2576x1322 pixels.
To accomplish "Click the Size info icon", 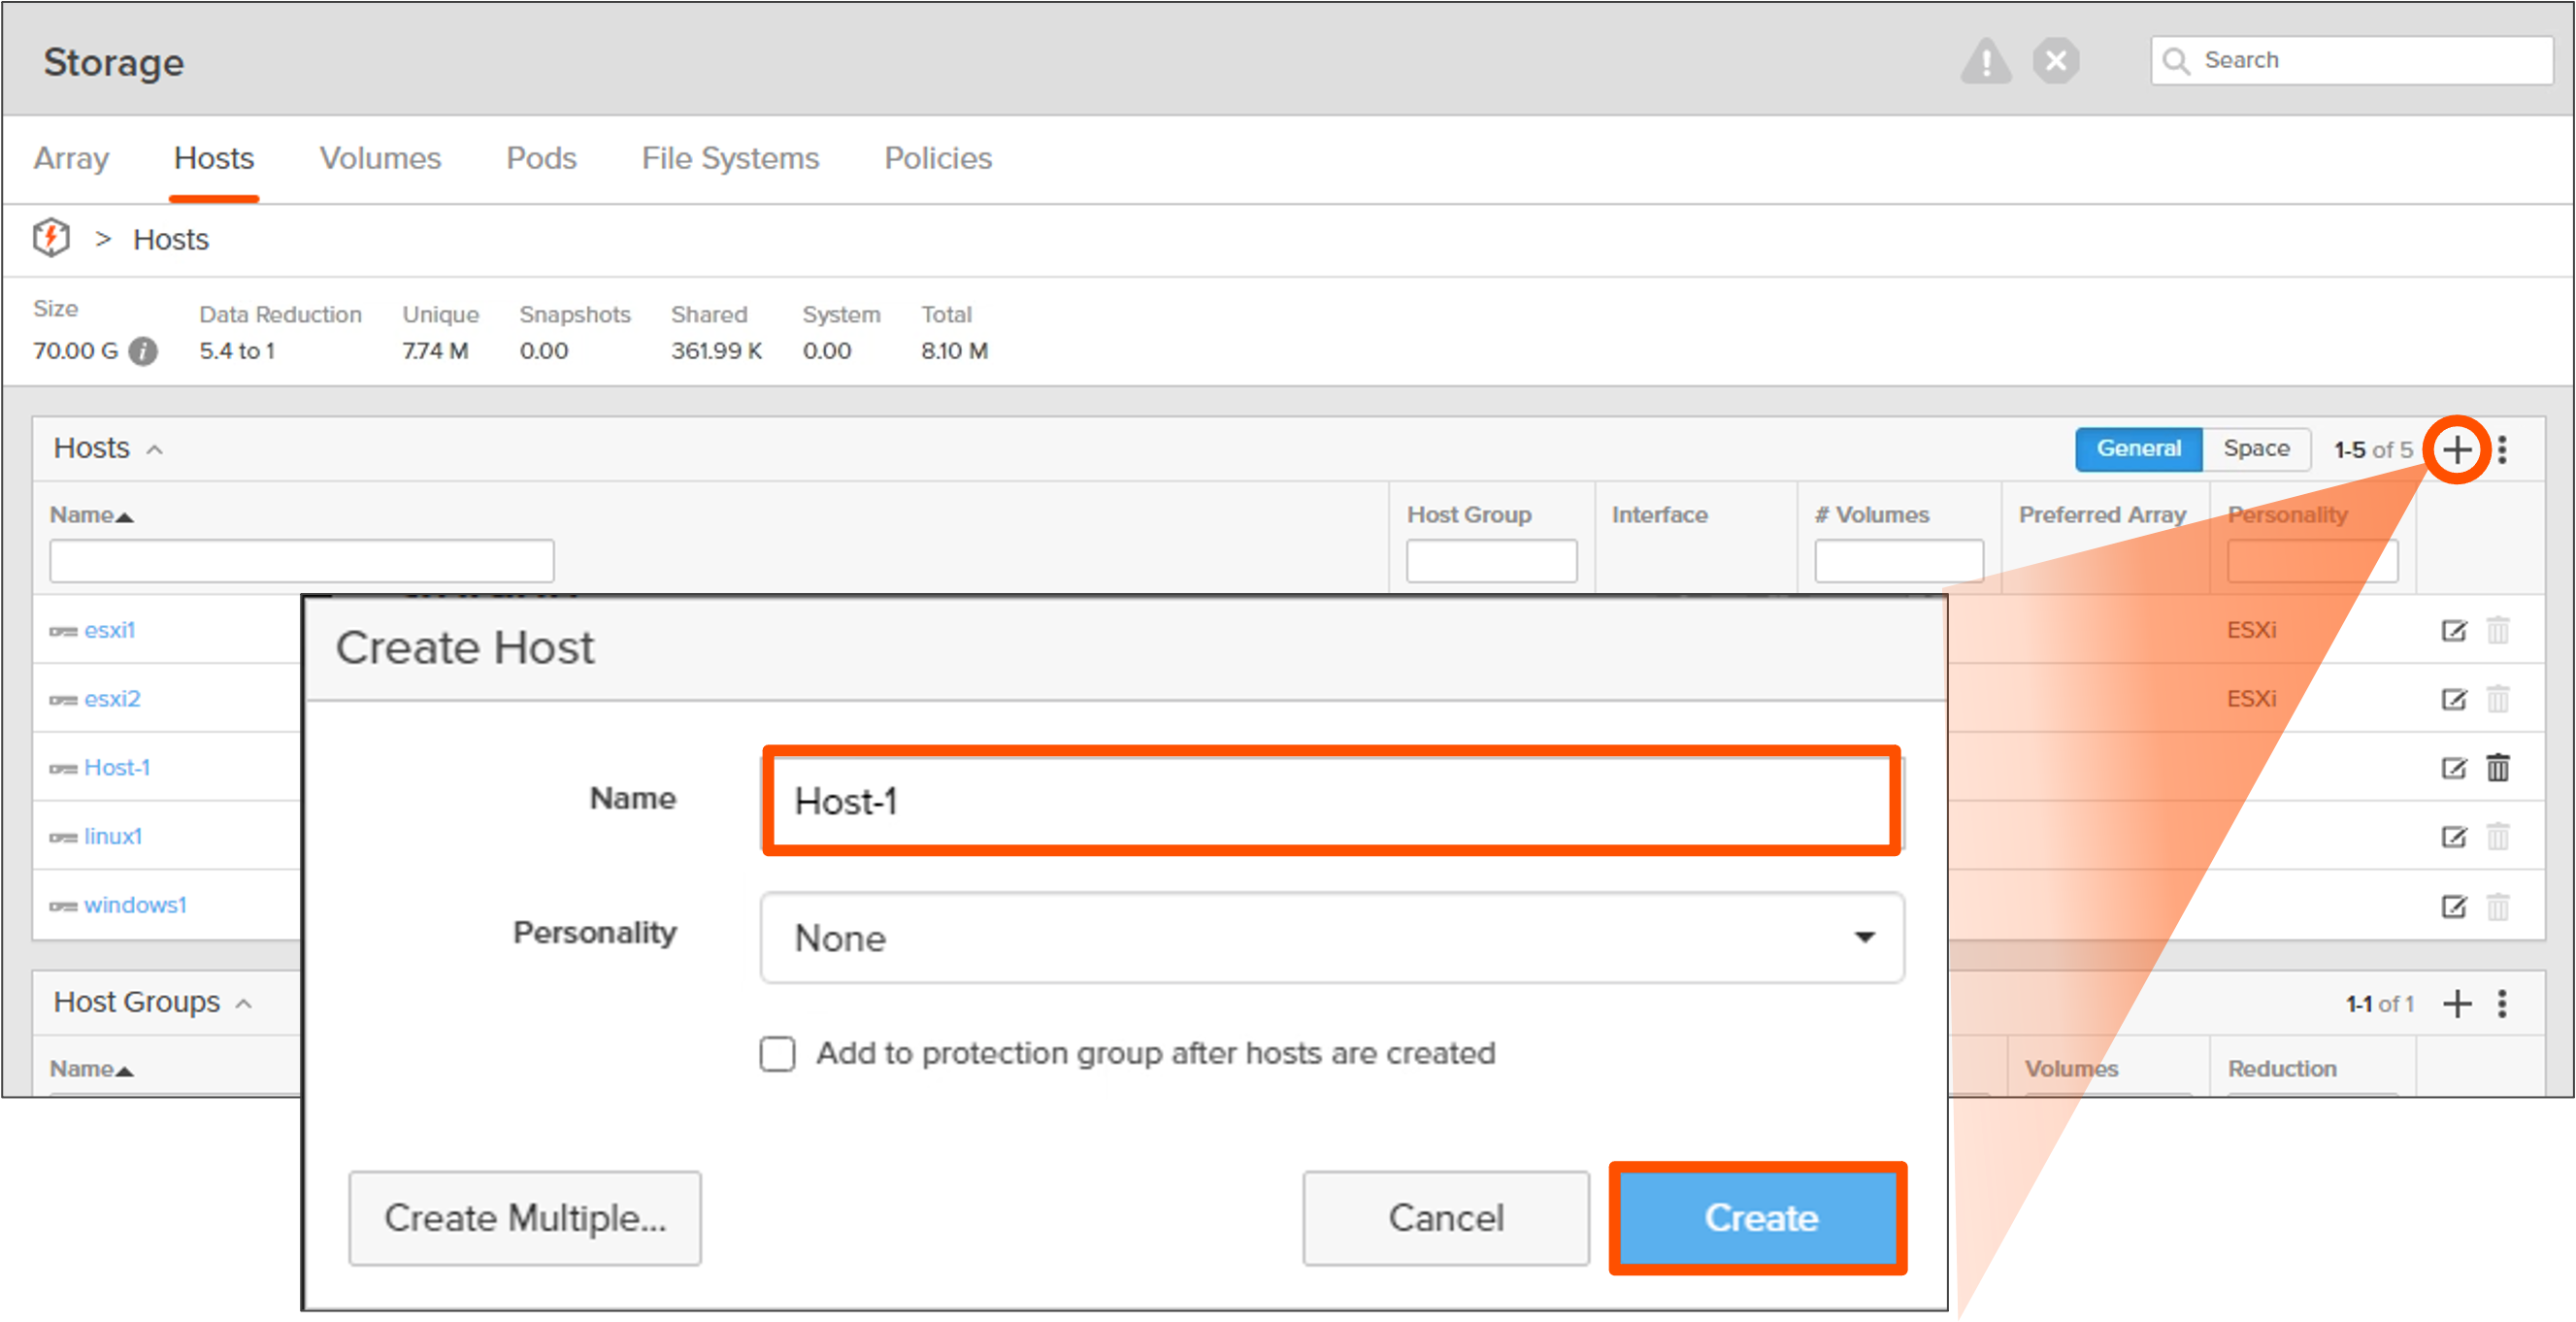I will (143, 351).
